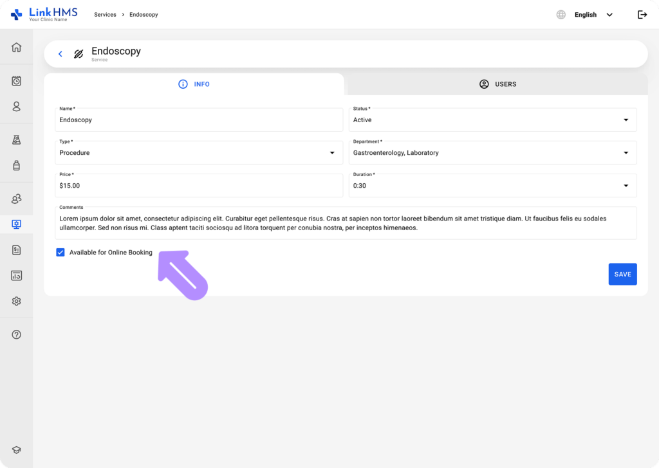Open the appointments calendar sidebar icon

(16, 81)
